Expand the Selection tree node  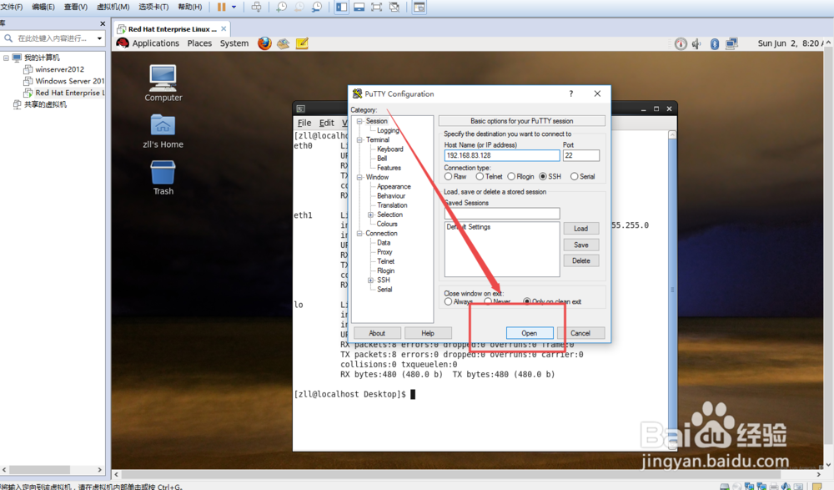[x=371, y=215]
